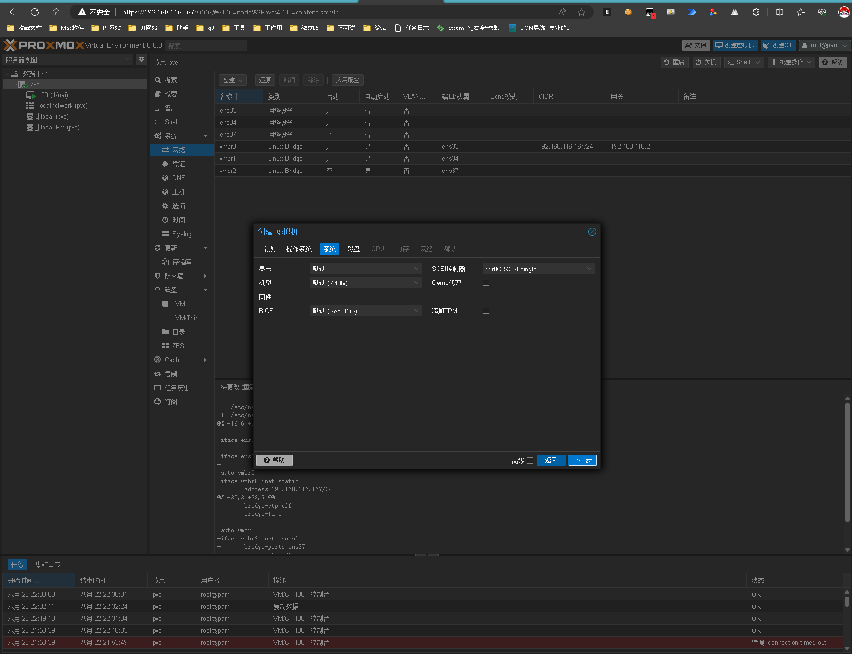Click the browser home icon
Screen dimensions: 852x654
pyautogui.click(x=56, y=12)
